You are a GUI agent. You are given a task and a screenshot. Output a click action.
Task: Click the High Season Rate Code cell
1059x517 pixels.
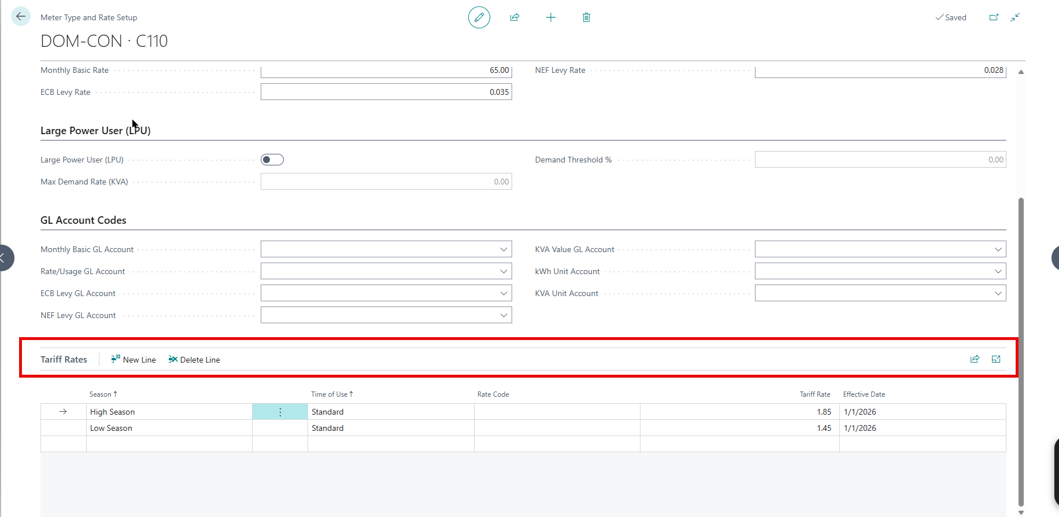click(557, 412)
